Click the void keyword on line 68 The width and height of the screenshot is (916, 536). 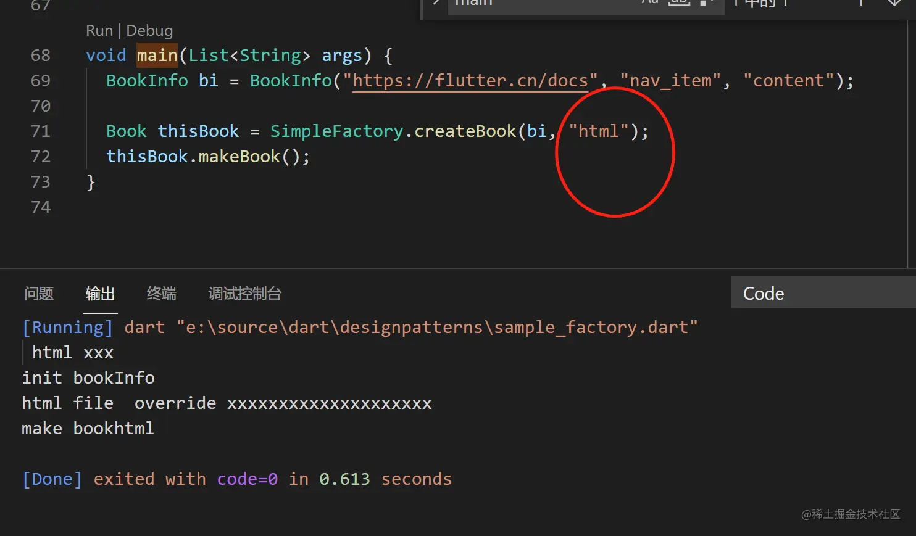106,56
